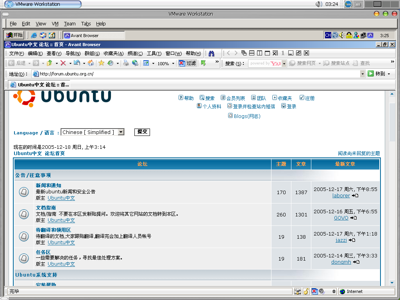Click the Internet Explorer quick launch icon

(x=34, y=35)
